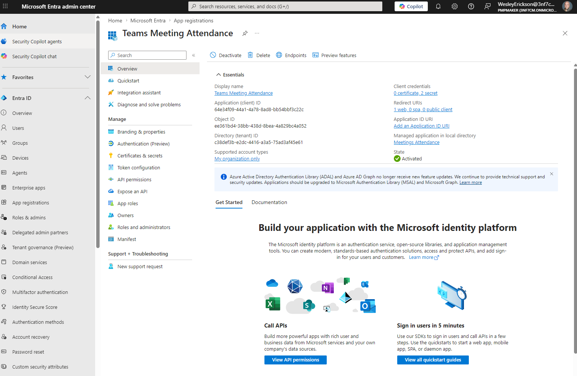Image resolution: width=577 pixels, height=376 pixels.
Task: Open Security Copilot chat
Action: [47, 56]
